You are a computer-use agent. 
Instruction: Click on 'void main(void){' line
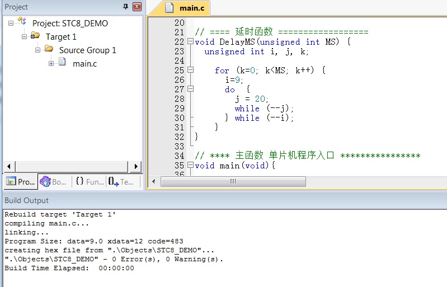coord(235,165)
